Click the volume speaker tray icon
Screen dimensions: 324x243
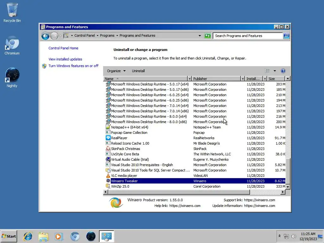tap(293, 236)
